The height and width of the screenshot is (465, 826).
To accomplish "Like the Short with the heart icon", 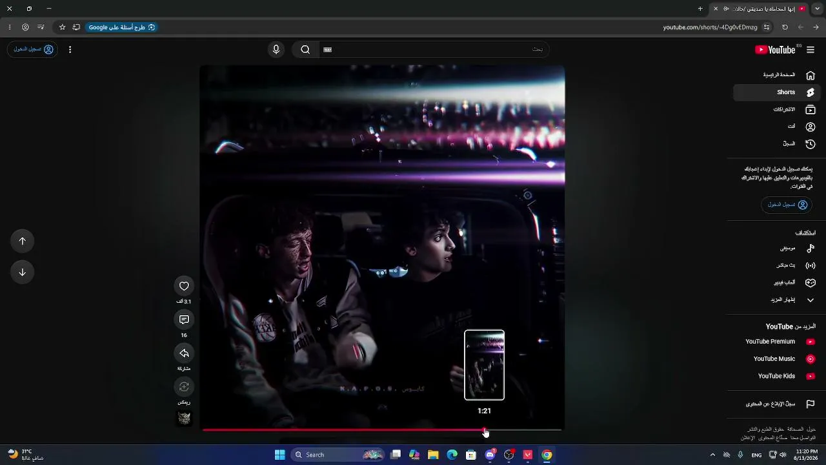I will [184, 286].
